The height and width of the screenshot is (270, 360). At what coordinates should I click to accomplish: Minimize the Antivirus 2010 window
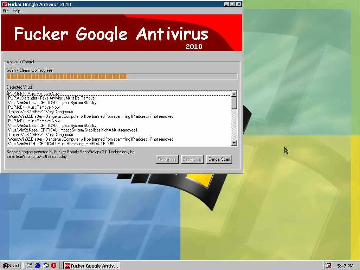[226, 4]
